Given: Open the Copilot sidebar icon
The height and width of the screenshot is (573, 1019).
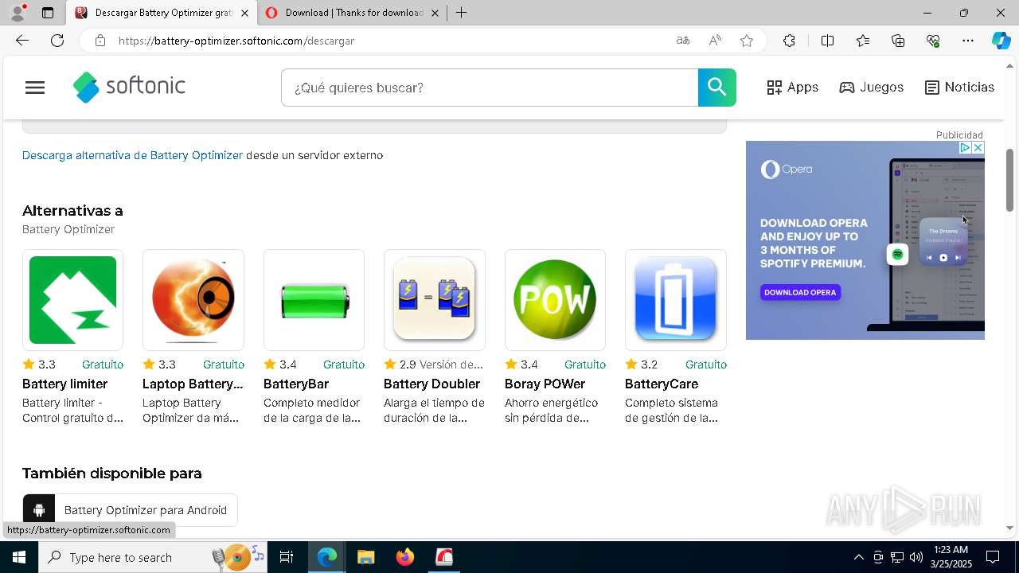Looking at the screenshot, I should coord(1001,41).
